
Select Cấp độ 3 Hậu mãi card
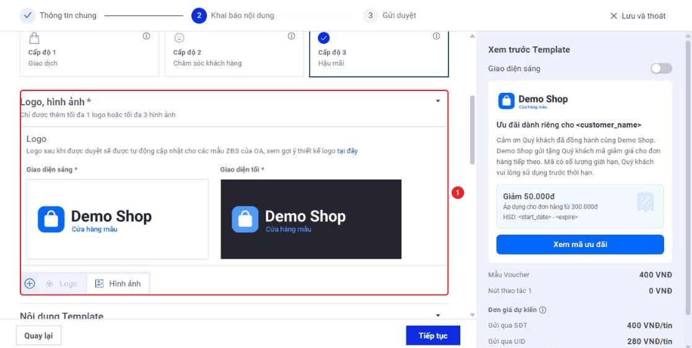coord(379,54)
